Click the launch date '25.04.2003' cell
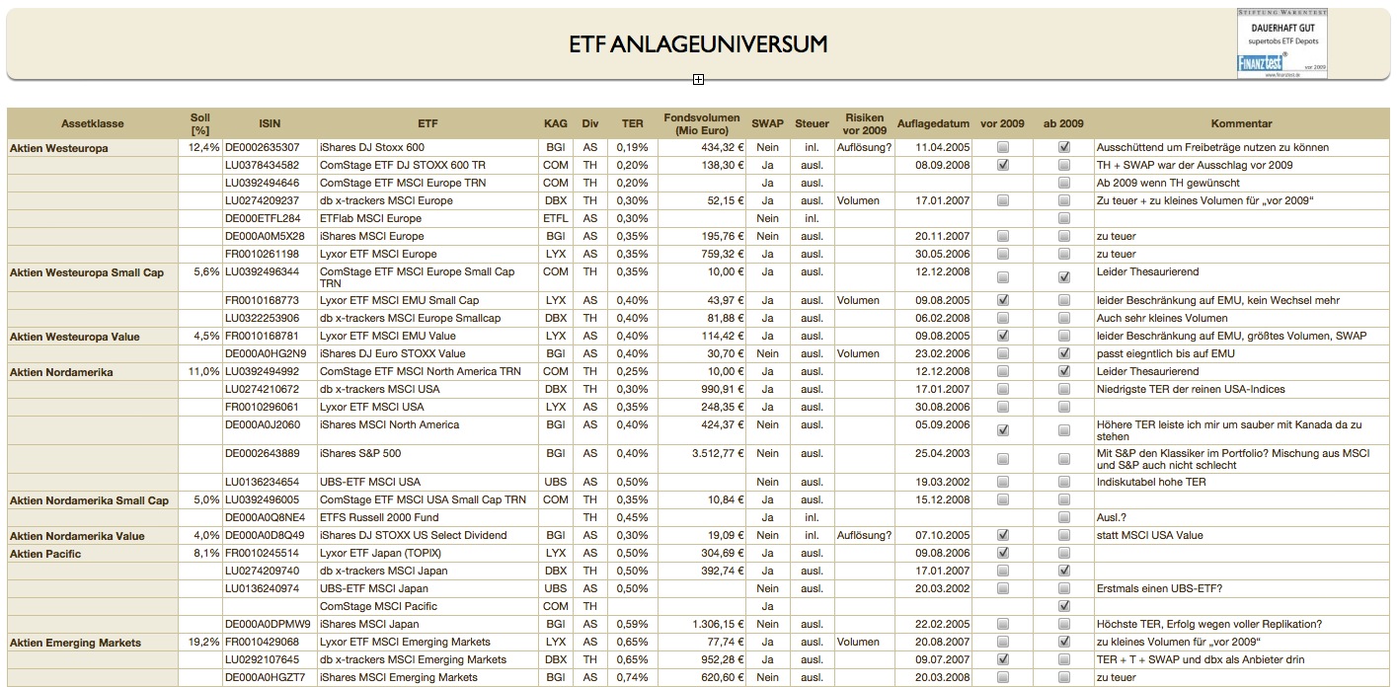 [933, 459]
